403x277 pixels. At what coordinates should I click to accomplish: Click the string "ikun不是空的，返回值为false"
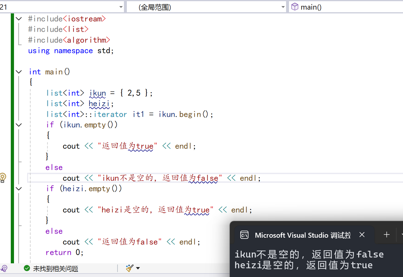[x=160, y=178]
